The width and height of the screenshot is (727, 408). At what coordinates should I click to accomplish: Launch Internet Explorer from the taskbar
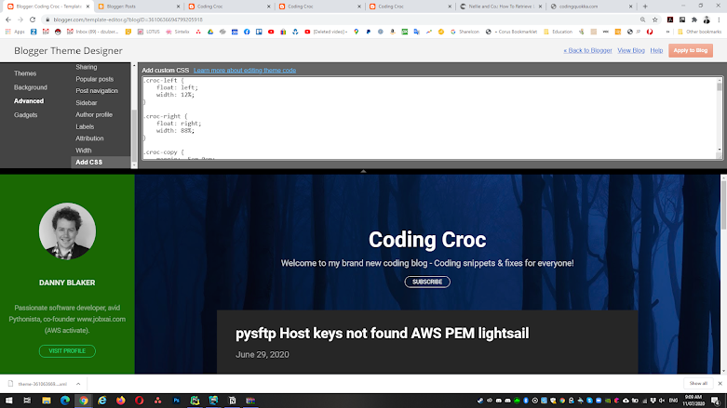click(102, 401)
